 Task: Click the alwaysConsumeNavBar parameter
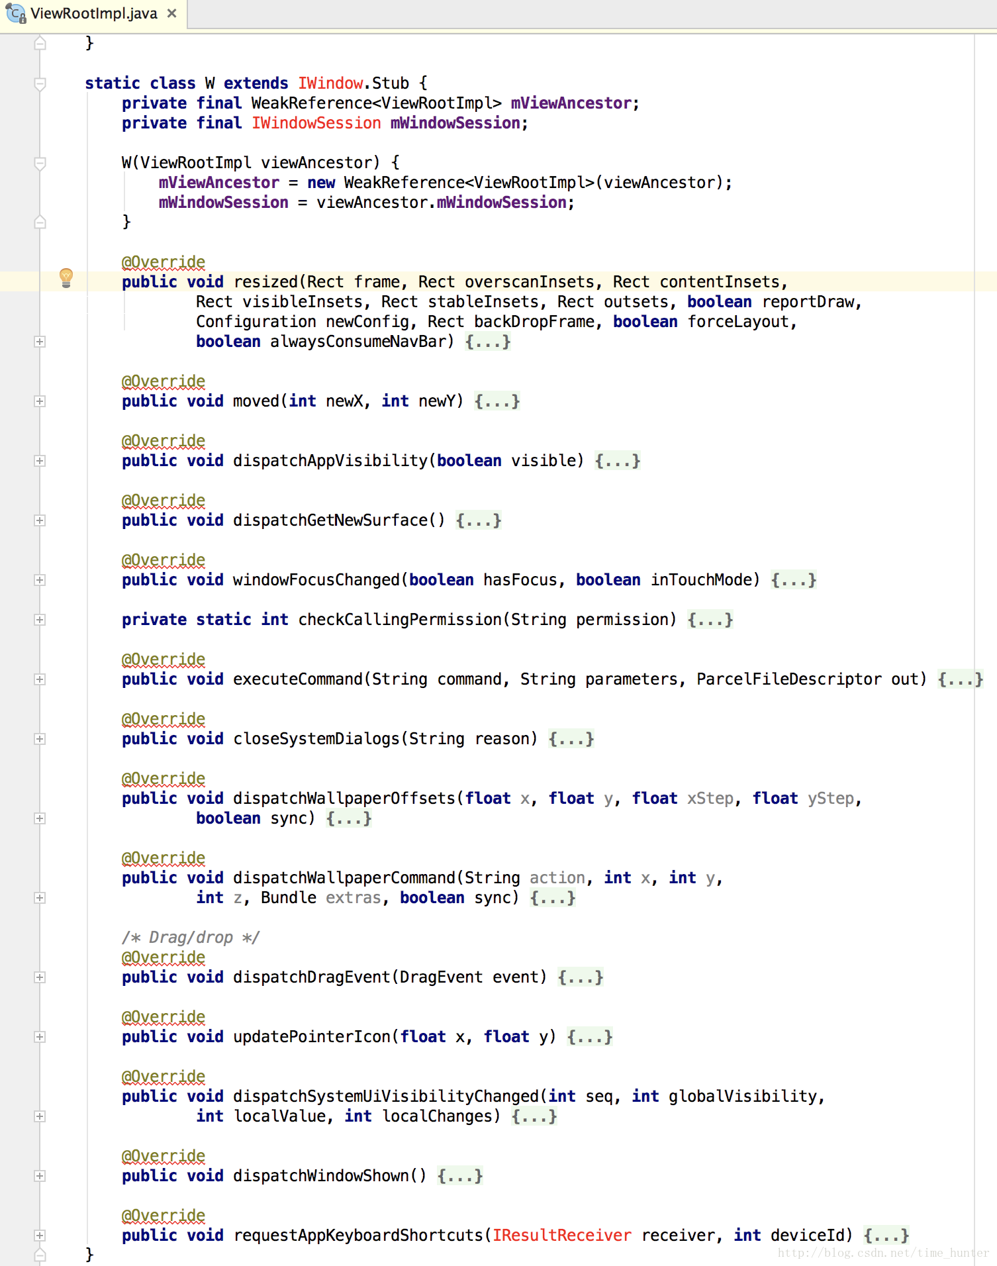pyautogui.click(x=358, y=342)
